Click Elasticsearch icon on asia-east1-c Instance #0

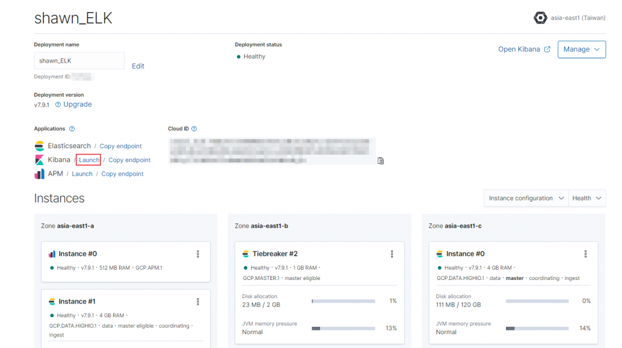(x=440, y=254)
